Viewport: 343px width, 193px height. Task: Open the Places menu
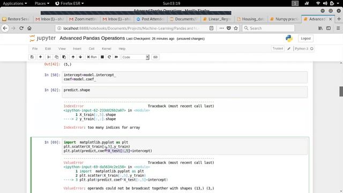[x=42, y=3]
